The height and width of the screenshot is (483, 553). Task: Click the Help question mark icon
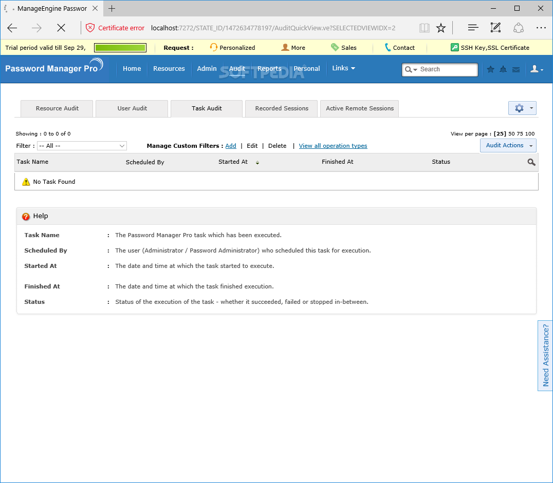point(26,216)
